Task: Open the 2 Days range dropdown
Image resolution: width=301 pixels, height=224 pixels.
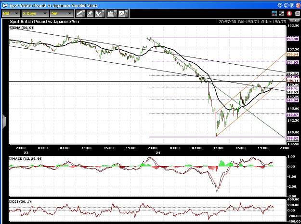Action: (x=35, y=14)
